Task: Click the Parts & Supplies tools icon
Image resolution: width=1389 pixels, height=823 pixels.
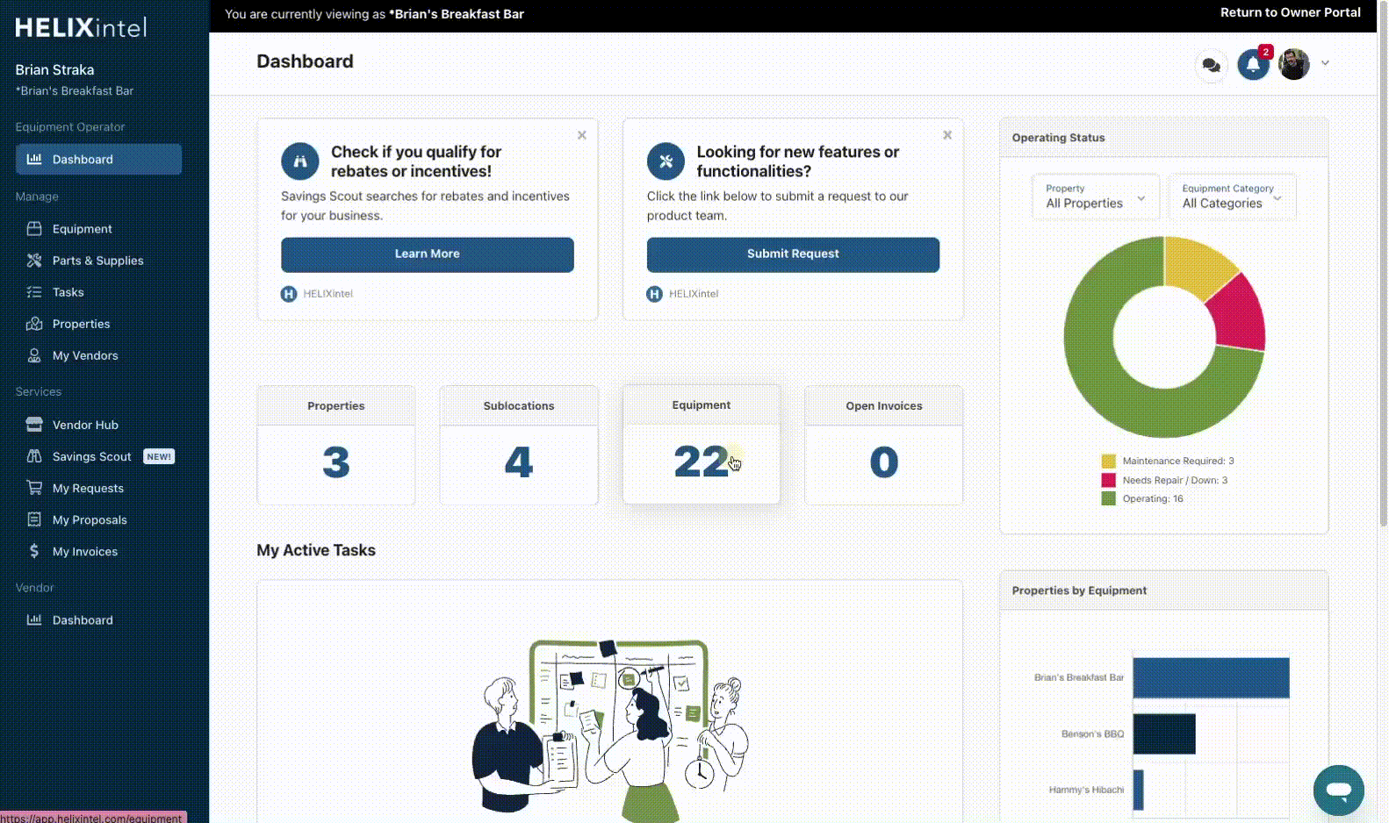Action: (34, 261)
